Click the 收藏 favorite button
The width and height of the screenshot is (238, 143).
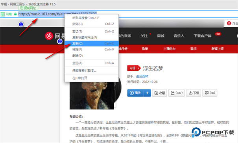point(160,93)
